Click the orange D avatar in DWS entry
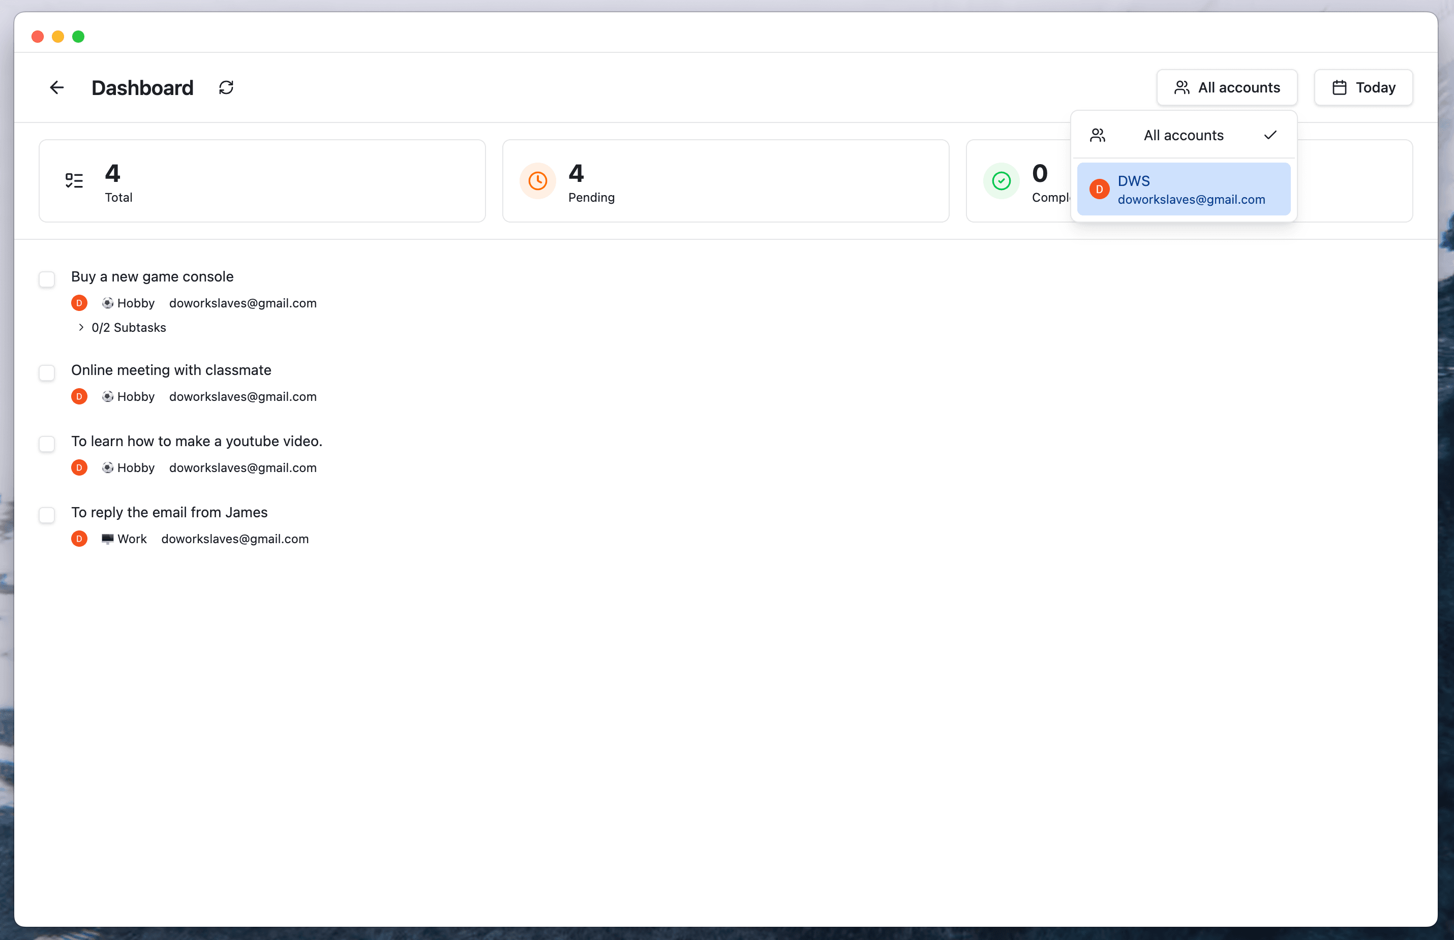 click(x=1099, y=189)
